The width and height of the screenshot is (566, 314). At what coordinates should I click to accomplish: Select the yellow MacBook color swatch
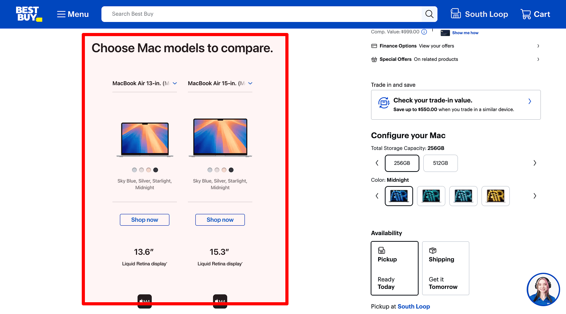[495, 196]
